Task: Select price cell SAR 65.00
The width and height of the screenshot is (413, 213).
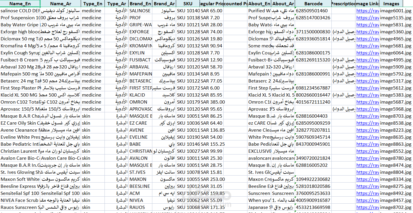Action: tap(212, 11)
